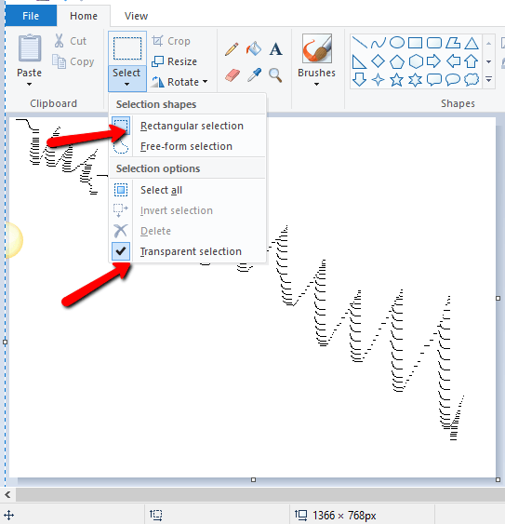
Task: Click the canvas bottom-center resize handle
Action: 254,480
